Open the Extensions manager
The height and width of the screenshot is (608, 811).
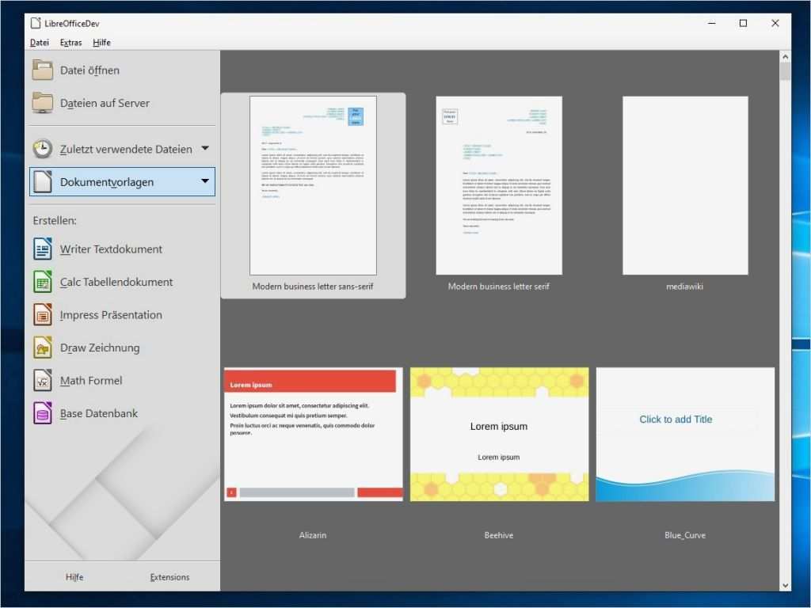169,576
